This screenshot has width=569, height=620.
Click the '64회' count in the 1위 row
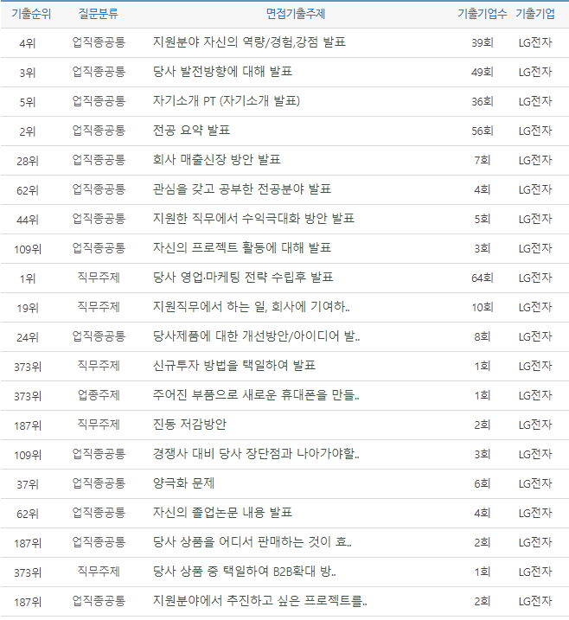[x=482, y=278]
